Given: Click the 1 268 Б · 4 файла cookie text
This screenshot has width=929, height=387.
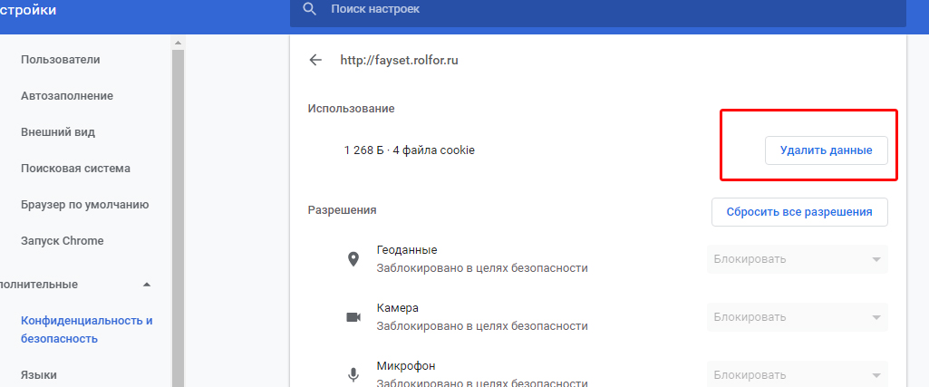Looking at the screenshot, I should pyautogui.click(x=410, y=150).
